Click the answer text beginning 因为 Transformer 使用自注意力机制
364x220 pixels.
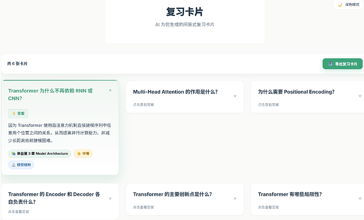tap(60, 133)
